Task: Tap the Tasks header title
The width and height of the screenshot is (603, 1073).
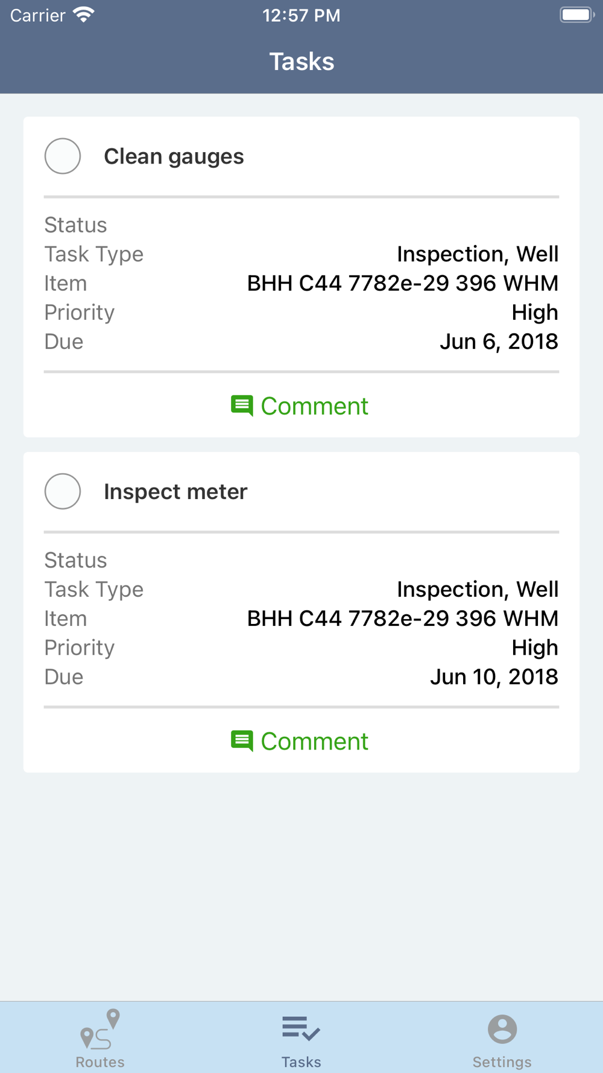Action: [x=301, y=62]
